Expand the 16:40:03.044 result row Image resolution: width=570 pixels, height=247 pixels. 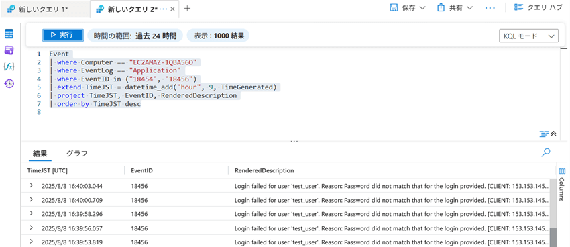coord(32,185)
